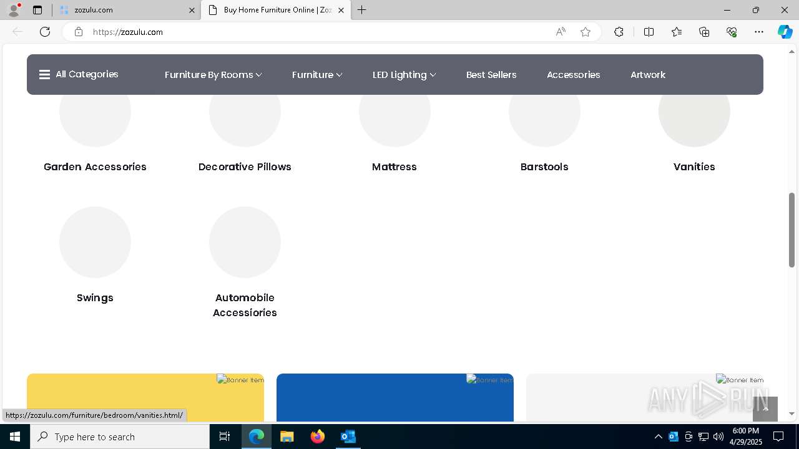Open Microsoft Edge from taskbar
The width and height of the screenshot is (799, 449).
(x=257, y=437)
